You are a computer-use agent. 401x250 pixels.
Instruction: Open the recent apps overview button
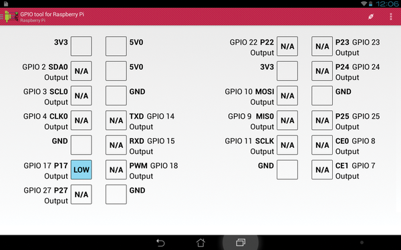241,243
